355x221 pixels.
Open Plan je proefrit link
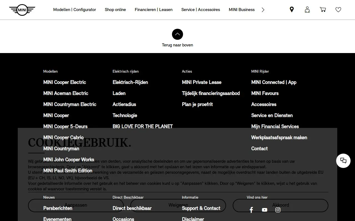point(197,104)
